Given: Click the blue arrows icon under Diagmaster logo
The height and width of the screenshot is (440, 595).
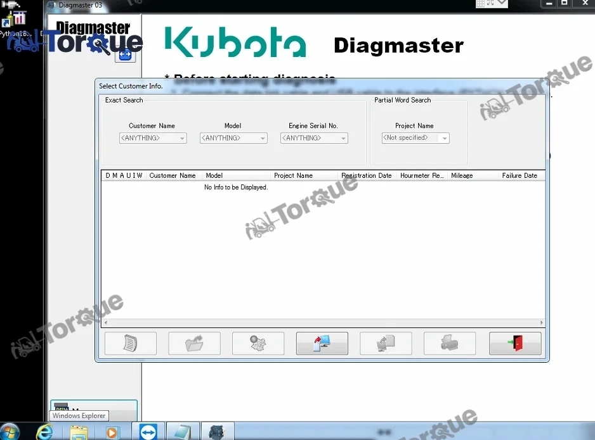Looking at the screenshot, I should tap(125, 55).
